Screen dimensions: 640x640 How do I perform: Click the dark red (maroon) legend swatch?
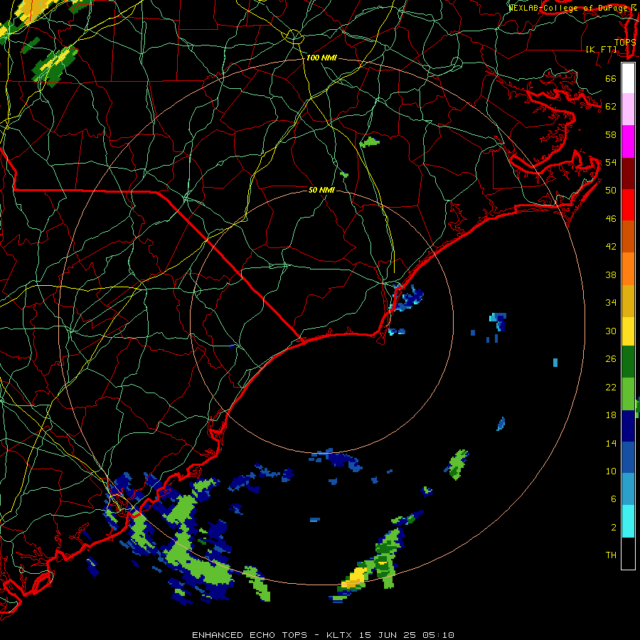[628, 174]
